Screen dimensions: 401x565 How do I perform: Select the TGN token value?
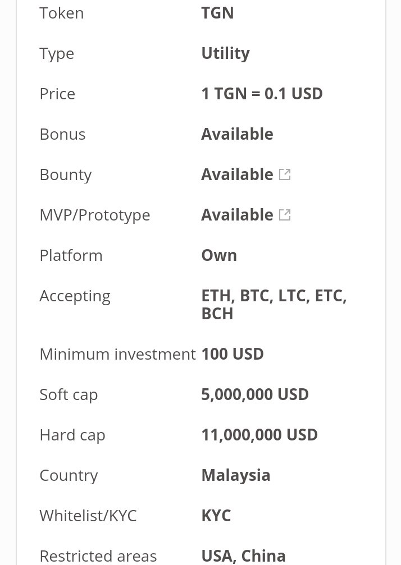[x=217, y=13]
